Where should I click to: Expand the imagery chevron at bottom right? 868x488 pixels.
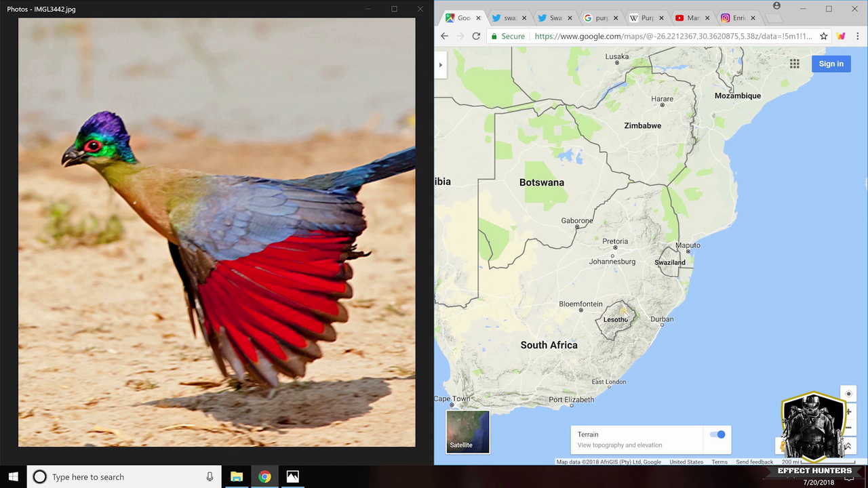pyautogui.click(x=848, y=446)
